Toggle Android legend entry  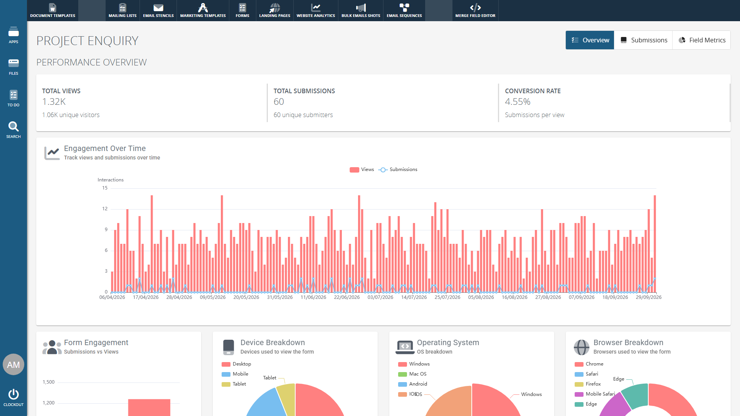coord(413,384)
